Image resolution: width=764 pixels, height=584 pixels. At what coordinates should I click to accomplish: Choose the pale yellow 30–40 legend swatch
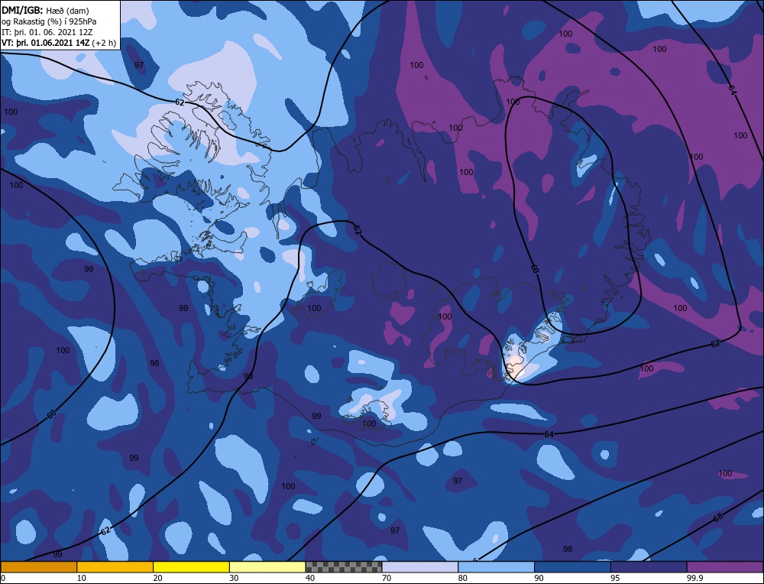point(267,567)
